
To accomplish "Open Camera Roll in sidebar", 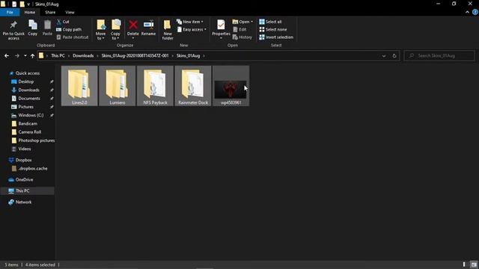I will (x=30, y=132).
